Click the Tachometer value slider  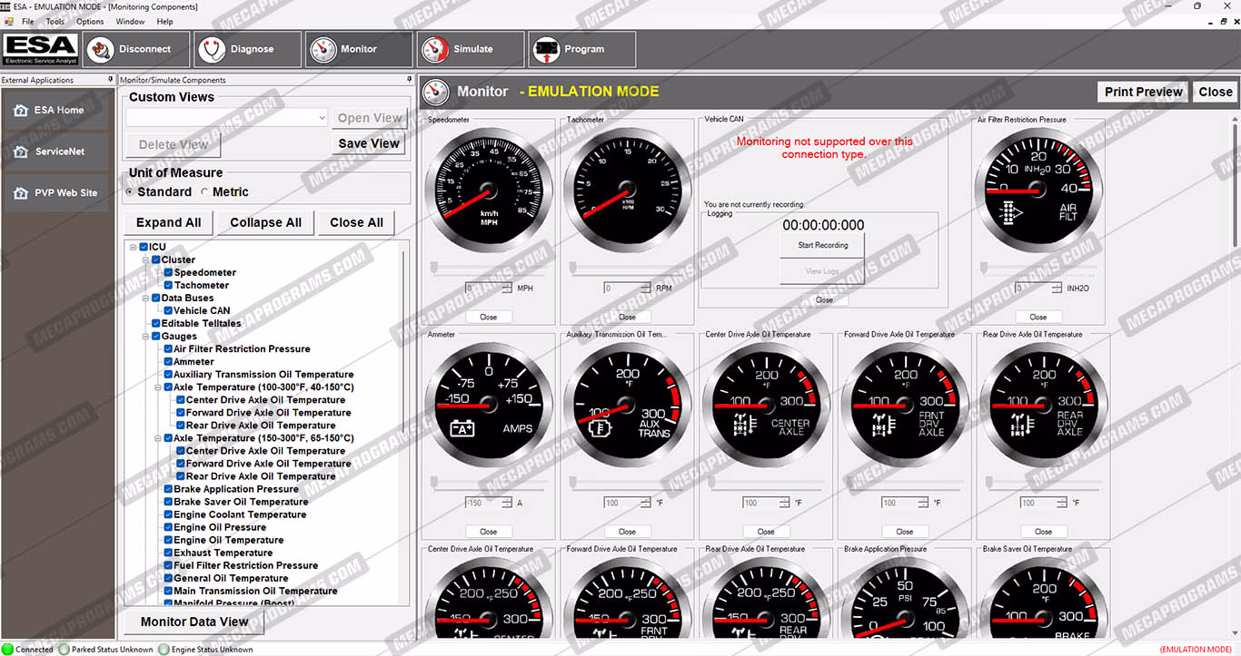(x=627, y=268)
